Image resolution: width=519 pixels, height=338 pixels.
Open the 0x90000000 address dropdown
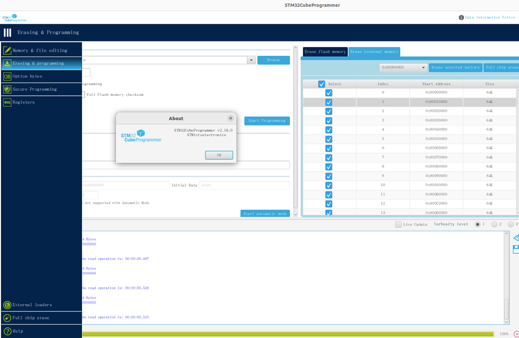coord(403,67)
